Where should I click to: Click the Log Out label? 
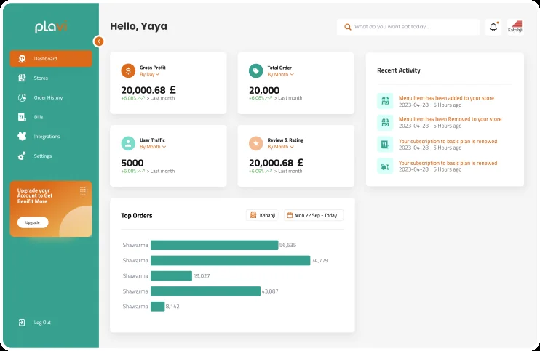pyautogui.click(x=42, y=323)
